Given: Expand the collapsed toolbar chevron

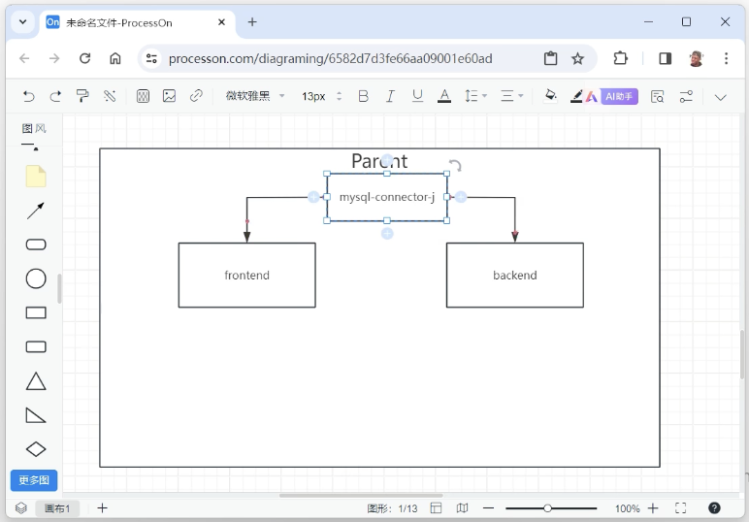Looking at the screenshot, I should point(720,97).
